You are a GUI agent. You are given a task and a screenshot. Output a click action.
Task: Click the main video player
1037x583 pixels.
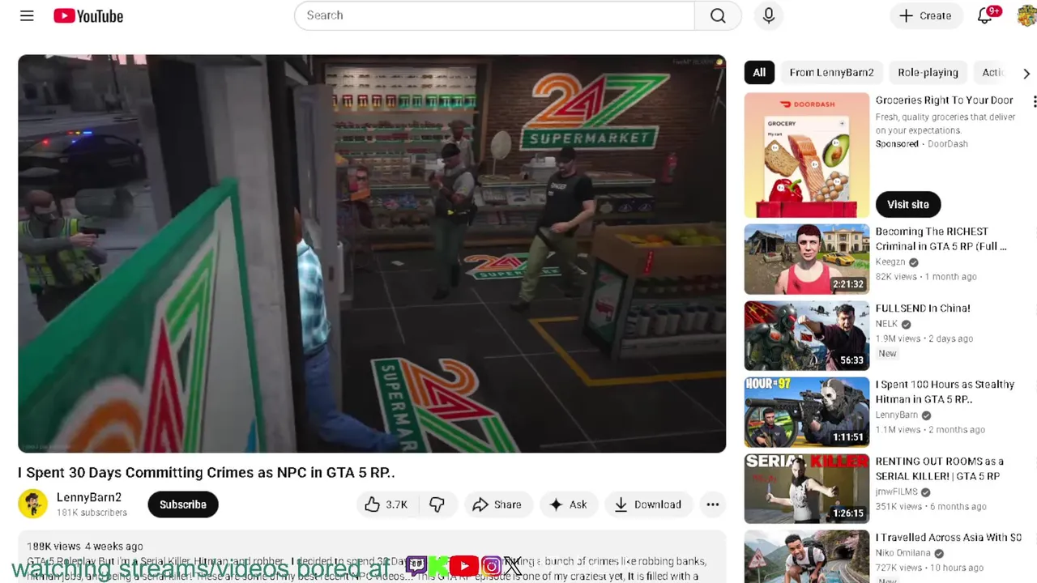tap(372, 253)
